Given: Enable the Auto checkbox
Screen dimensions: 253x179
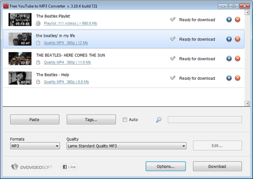Looking at the screenshot, I should click(124, 120).
